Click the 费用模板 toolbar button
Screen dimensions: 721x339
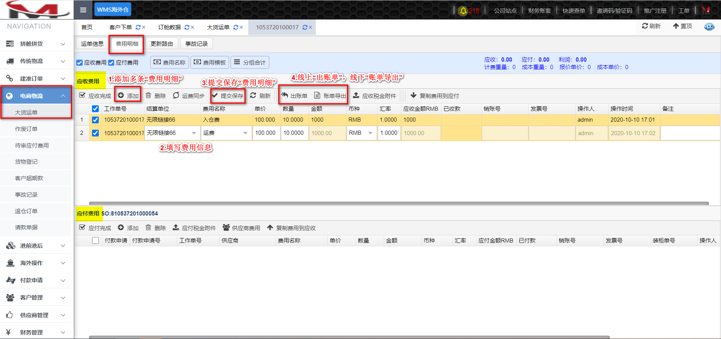tap(210, 62)
